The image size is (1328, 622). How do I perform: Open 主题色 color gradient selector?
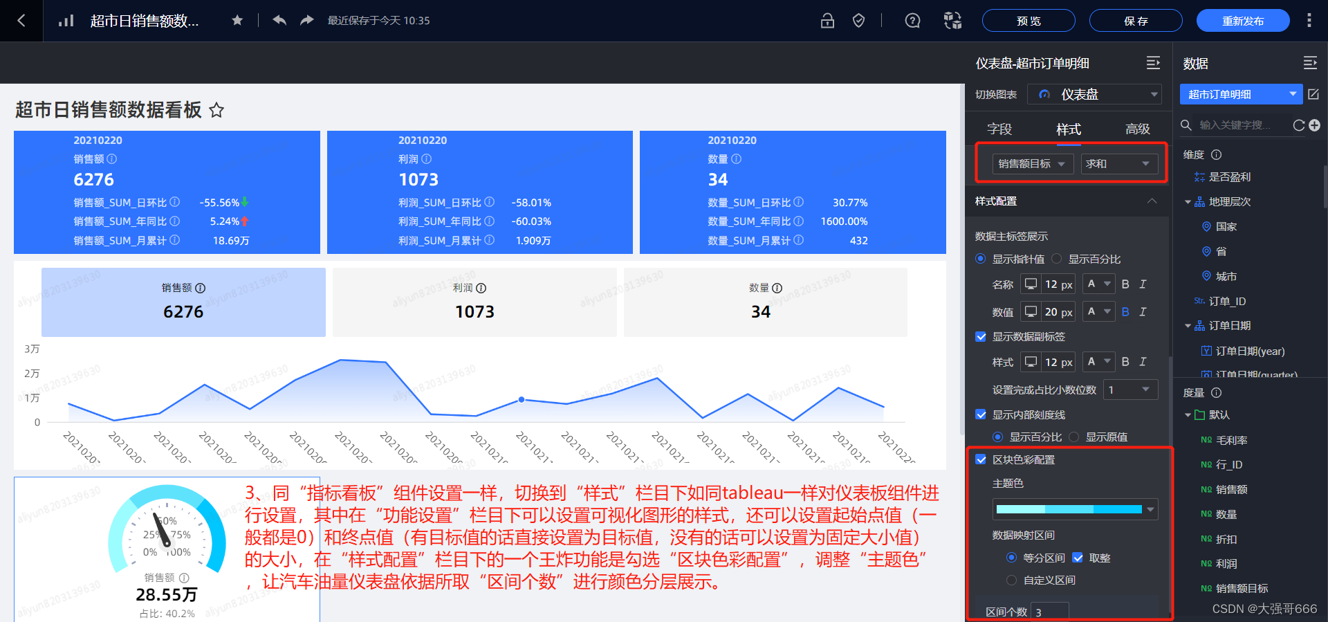click(1075, 509)
